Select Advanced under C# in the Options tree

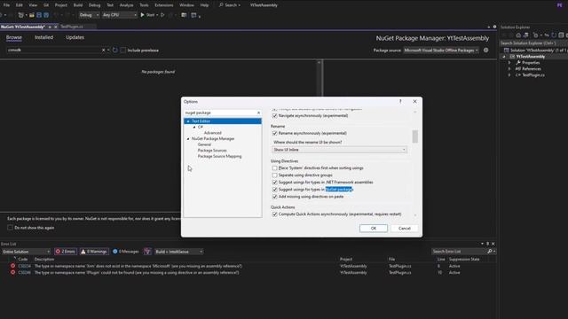pyautogui.click(x=213, y=133)
